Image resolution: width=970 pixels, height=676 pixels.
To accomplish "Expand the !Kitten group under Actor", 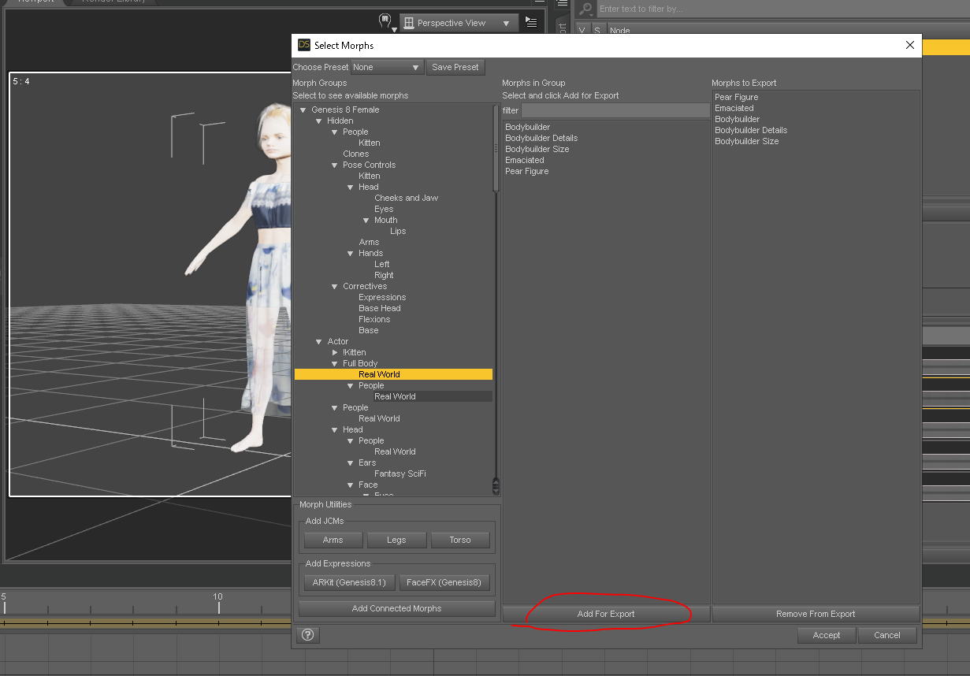I will point(335,353).
